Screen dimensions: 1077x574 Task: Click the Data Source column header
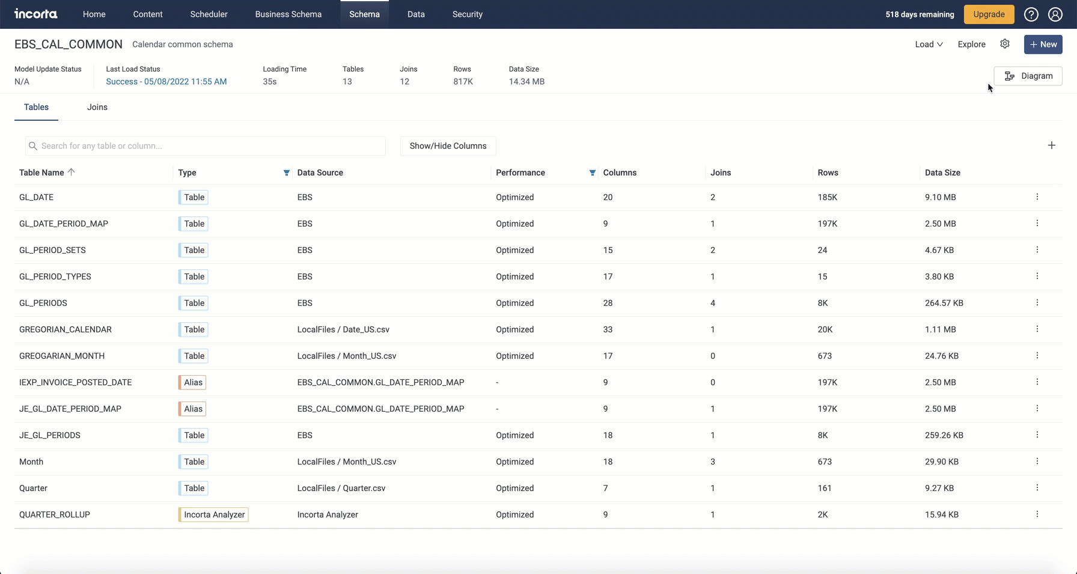320,173
